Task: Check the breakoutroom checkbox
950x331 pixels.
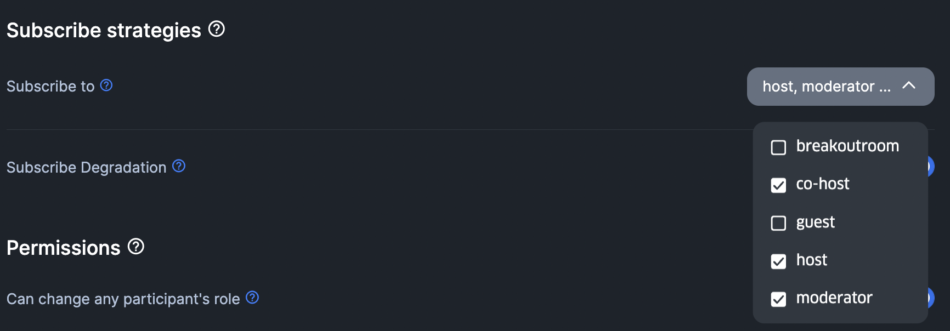Action: 778,147
